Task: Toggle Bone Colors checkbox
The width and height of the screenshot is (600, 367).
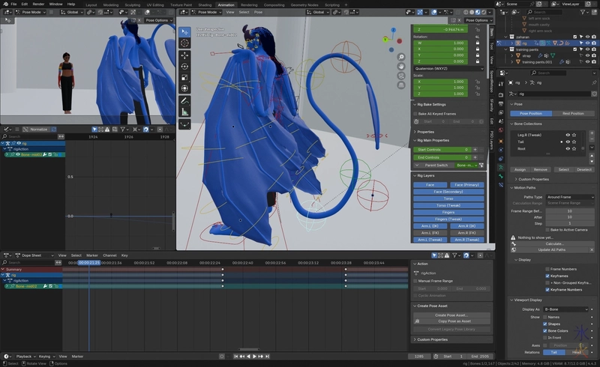Action: tap(547, 330)
